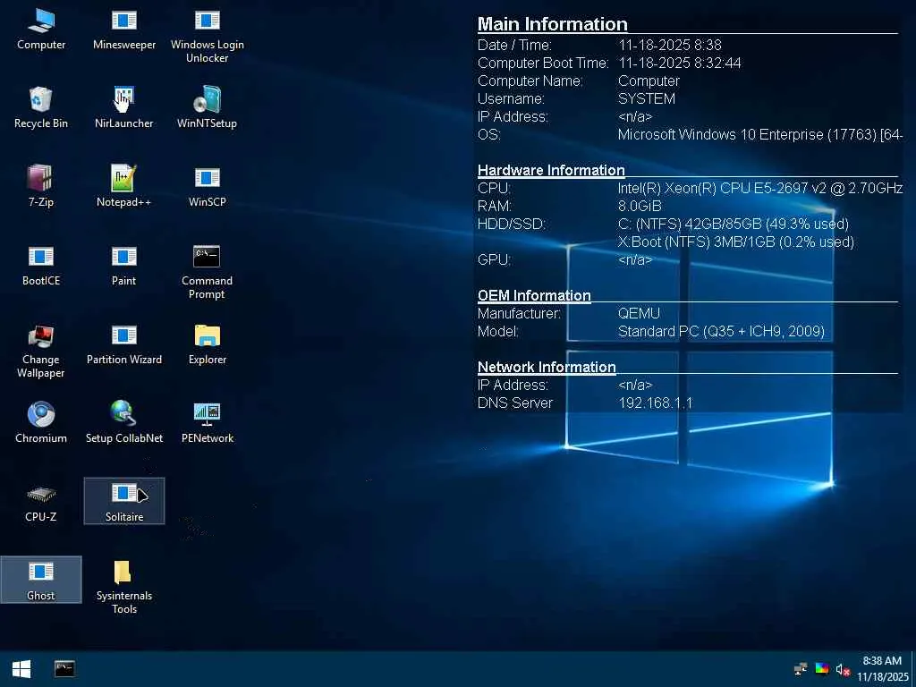
Task: Open the network tray icon
Action: pos(801,669)
